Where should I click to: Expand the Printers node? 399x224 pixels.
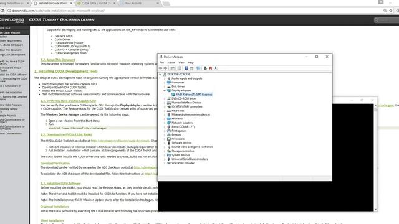[165, 135]
